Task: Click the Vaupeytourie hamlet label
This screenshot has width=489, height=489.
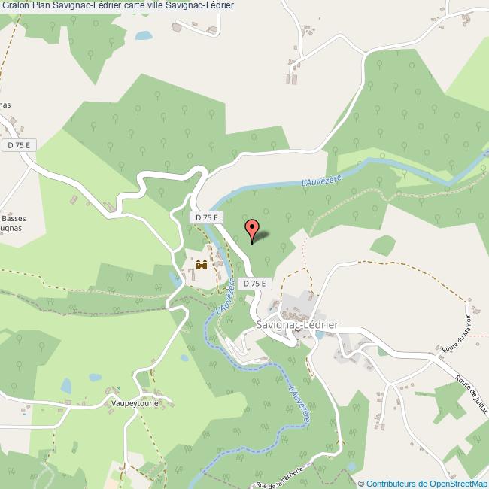Action: (x=135, y=403)
